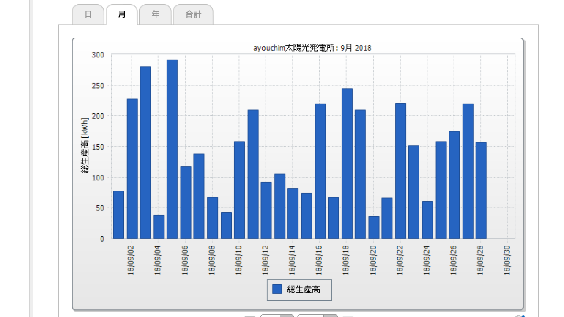564x317 pixels.
Task: Click the bar above 18/09/06
Action: tap(186, 202)
